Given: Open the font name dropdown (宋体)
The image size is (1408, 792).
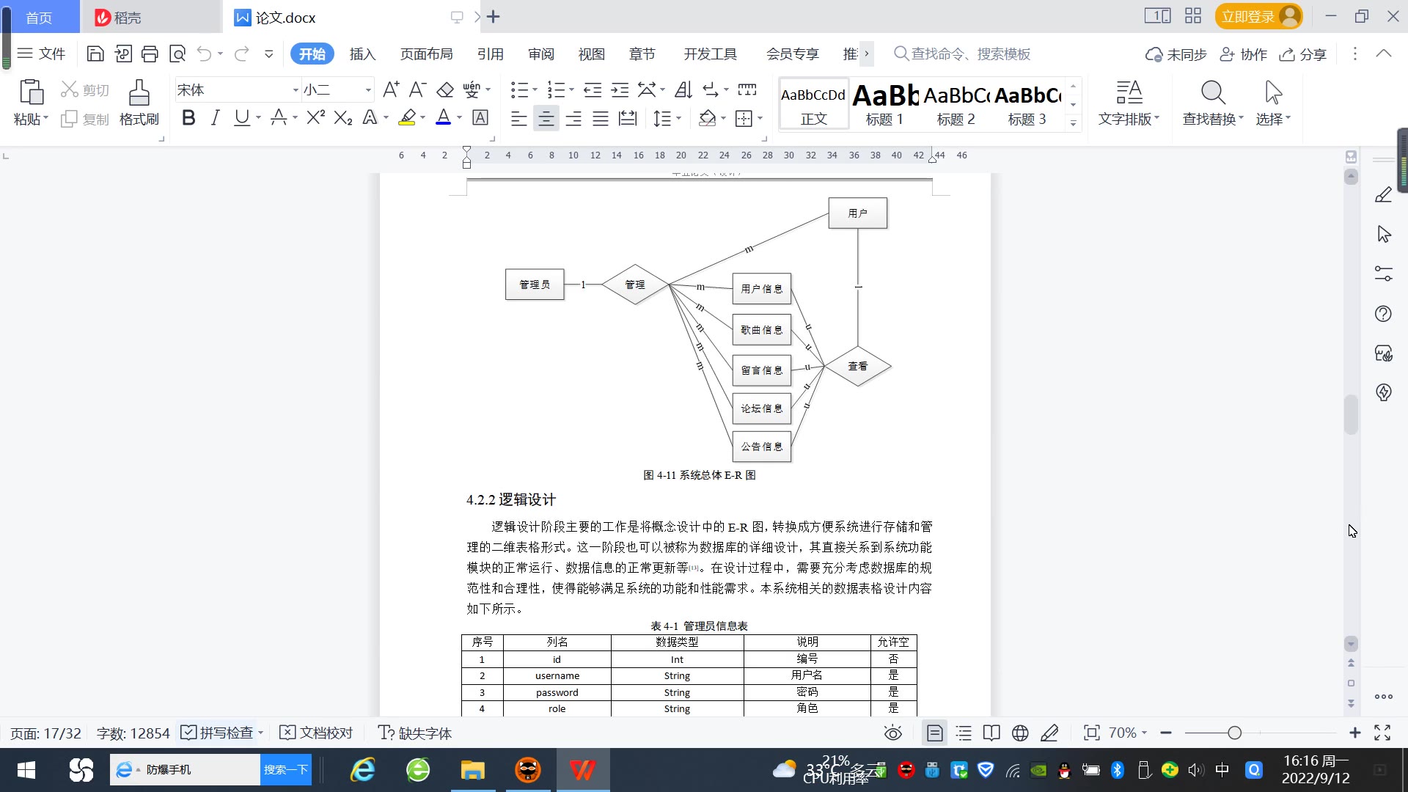Looking at the screenshot, I should [x=296, y=90].
